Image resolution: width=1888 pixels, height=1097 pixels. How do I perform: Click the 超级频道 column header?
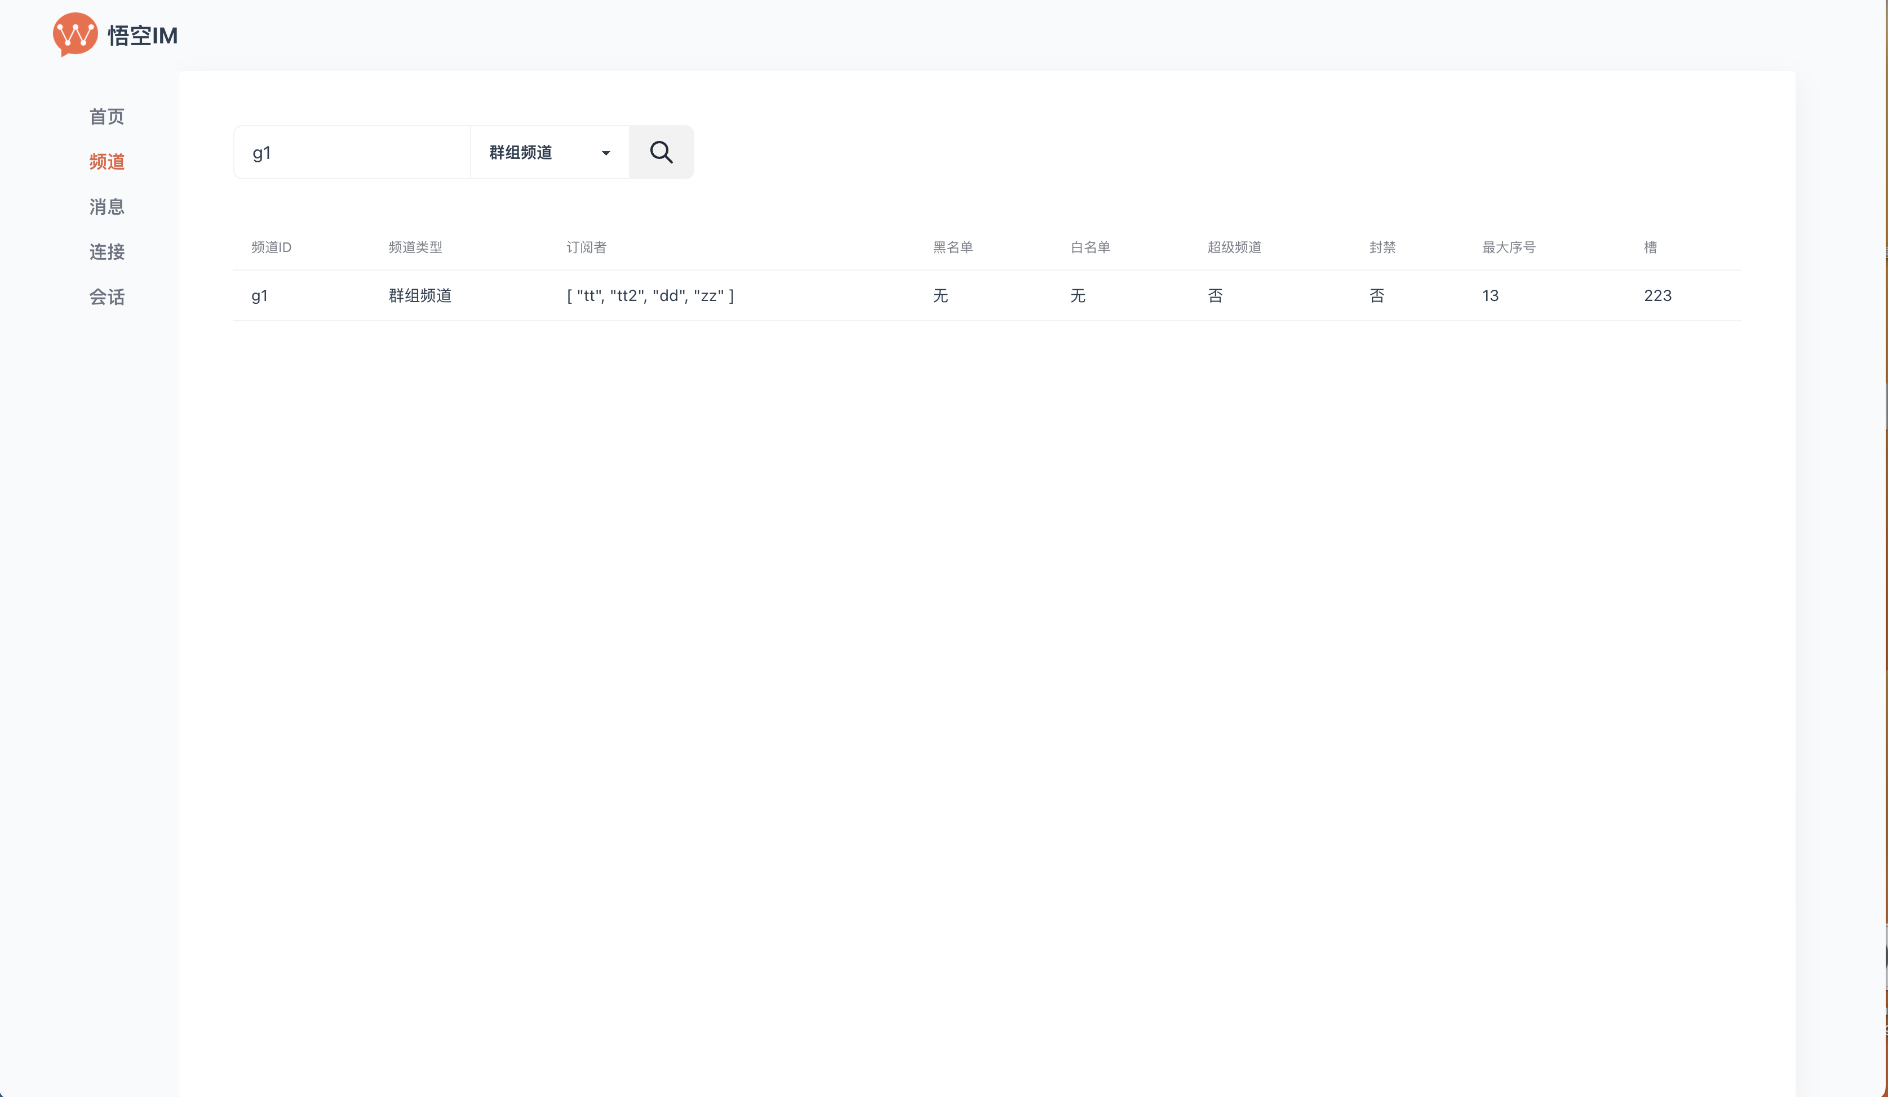(1234, 247)
